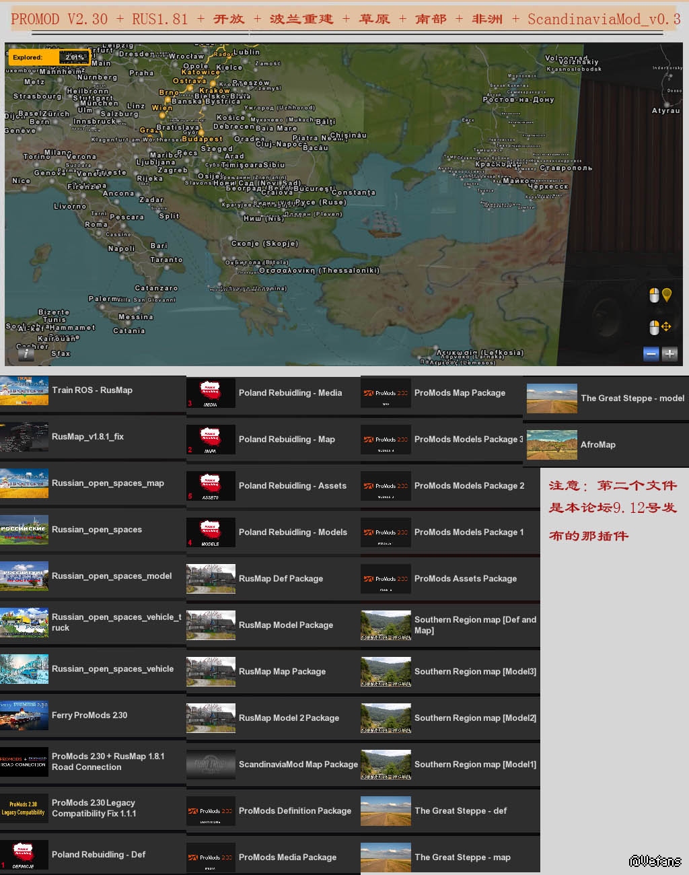The height and width of the screenshot is (875, 689).
Task: Select the AfroMap mod thumbnail
Action: click(x=552, y=445)
